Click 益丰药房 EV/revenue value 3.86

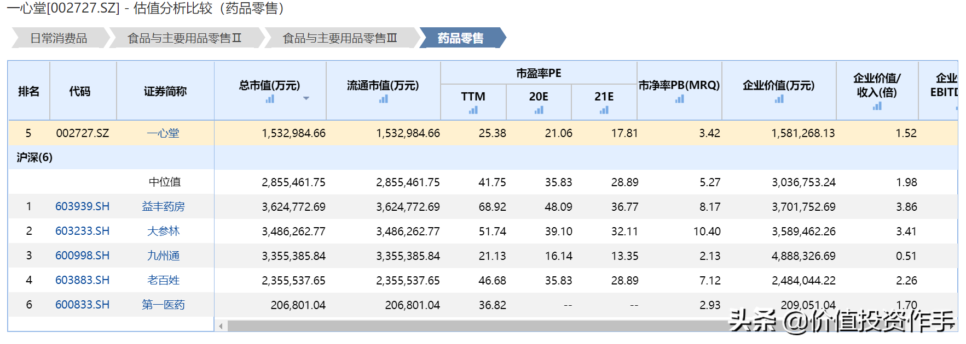pos(906,207)
